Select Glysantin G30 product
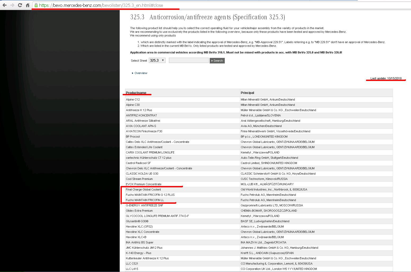 click(x=137, y=221)
